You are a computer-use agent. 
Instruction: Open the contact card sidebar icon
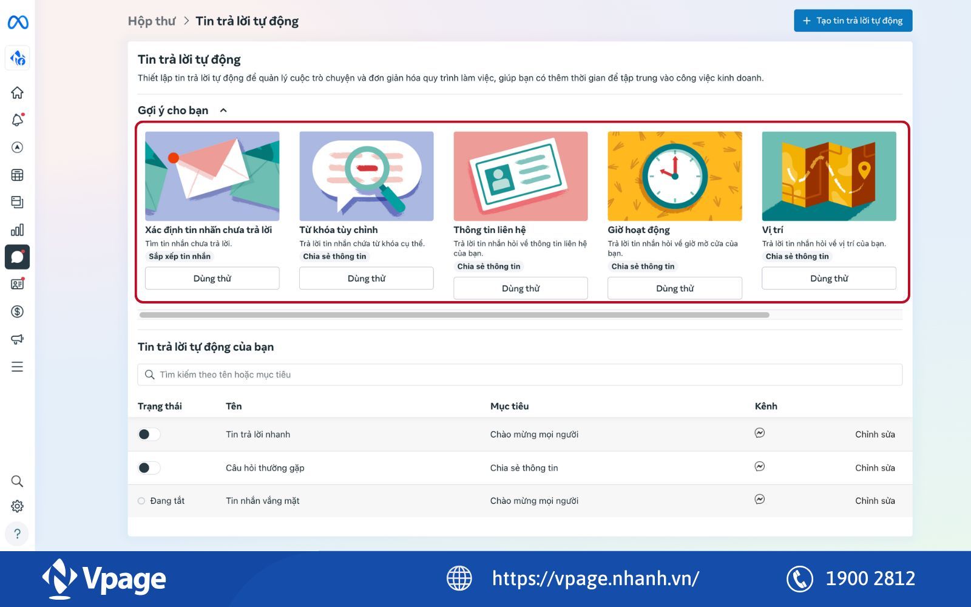[x=17, y=284]
